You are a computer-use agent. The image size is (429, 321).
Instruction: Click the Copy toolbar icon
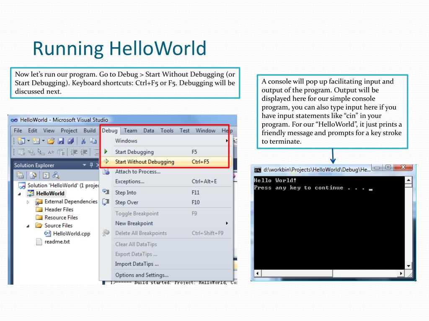pos(93,141)
